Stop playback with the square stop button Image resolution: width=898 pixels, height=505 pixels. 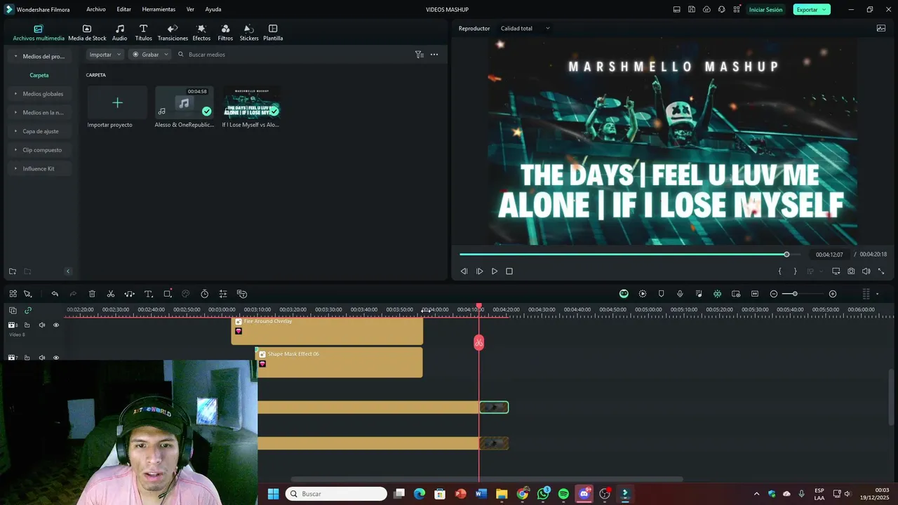click(x=509, y=271)
